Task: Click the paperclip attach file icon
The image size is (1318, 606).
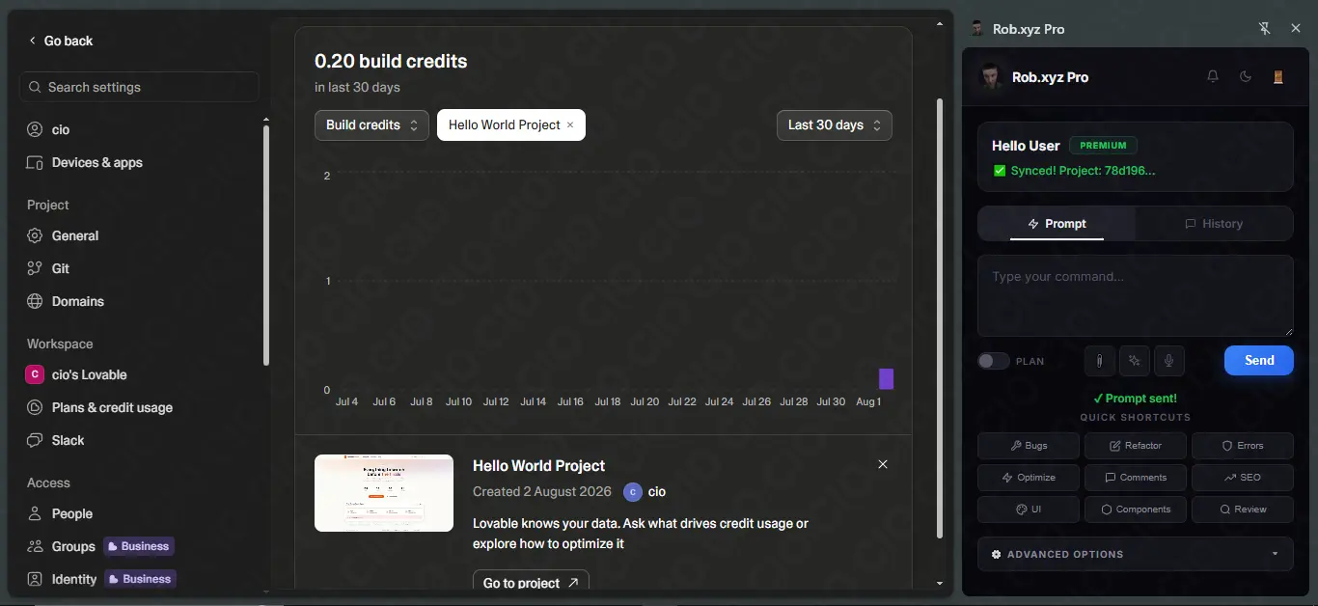Action: [1099, 361]
